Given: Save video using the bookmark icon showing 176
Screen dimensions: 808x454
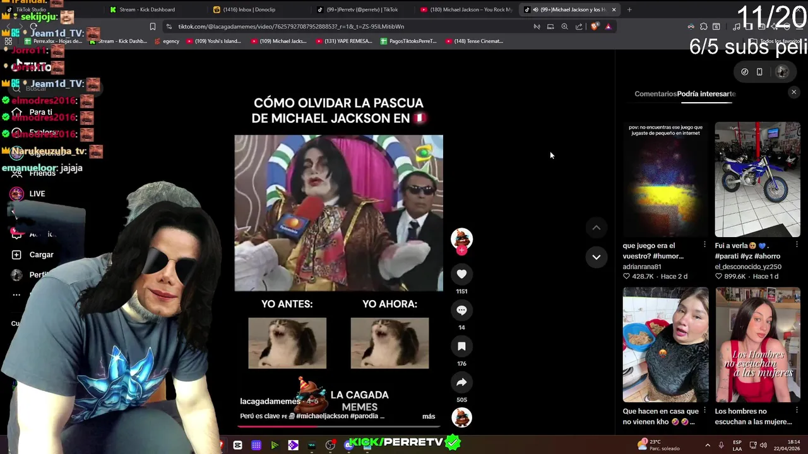Looking at the screenshot, I should pyautogui.click(x=461, y=346).
